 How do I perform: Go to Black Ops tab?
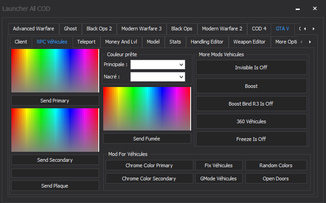[x=182, y=29]
